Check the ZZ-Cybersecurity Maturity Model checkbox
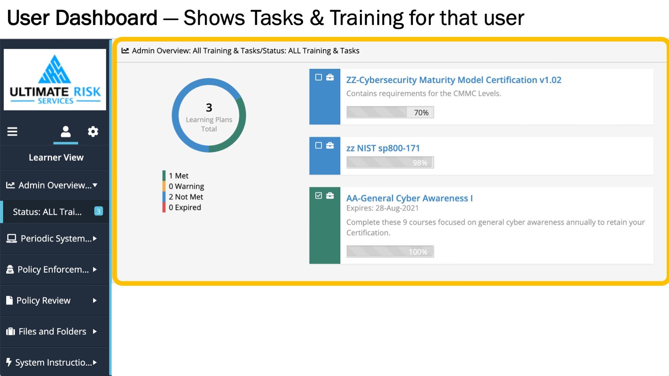The width and height of the screenshot is (669, 376). coord(318,77)
